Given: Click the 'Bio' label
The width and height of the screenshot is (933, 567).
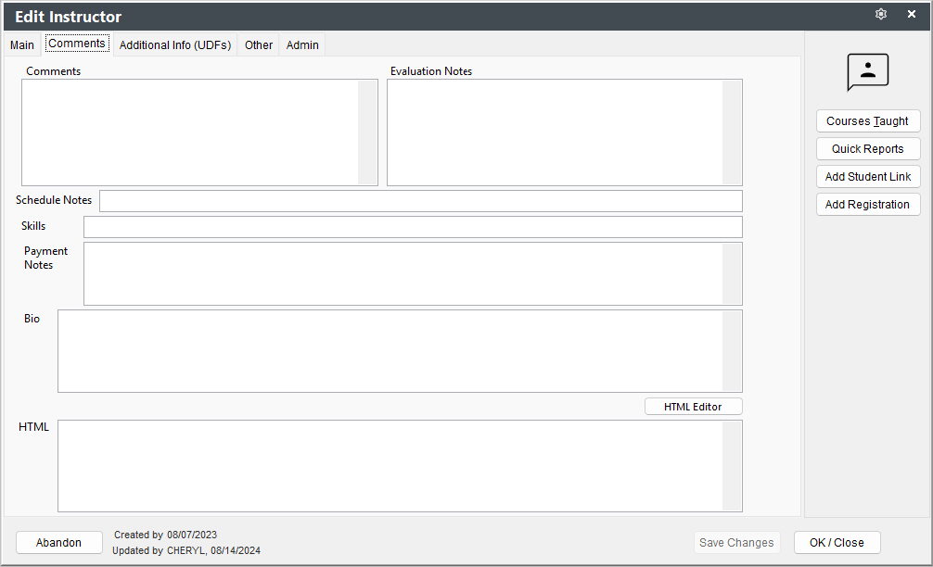Looking at the screenshot, I should pyautogui.click(x=32, y=319).
